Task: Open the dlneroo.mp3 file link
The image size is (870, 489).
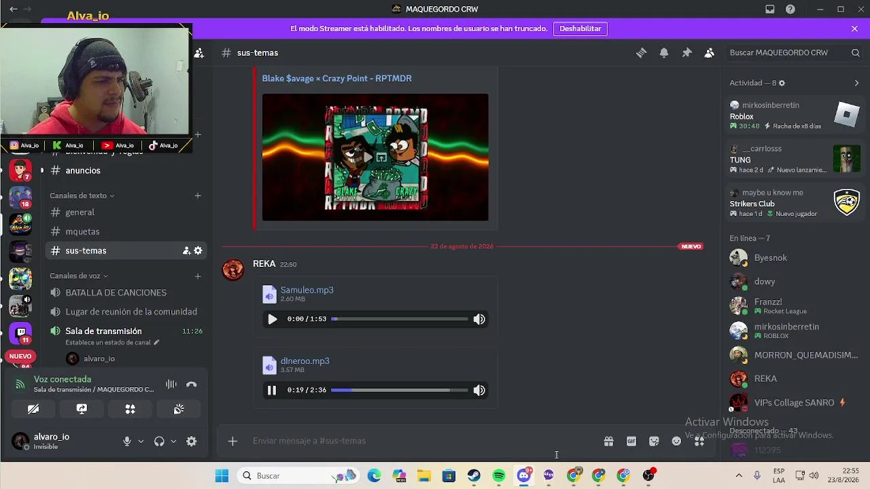Action: coord(304,361)
